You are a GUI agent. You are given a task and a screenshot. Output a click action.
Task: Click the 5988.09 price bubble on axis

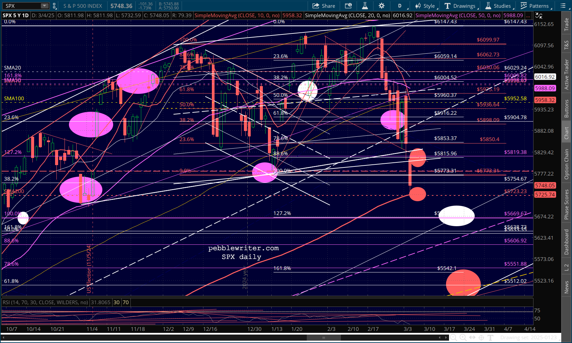click(545, 88)
